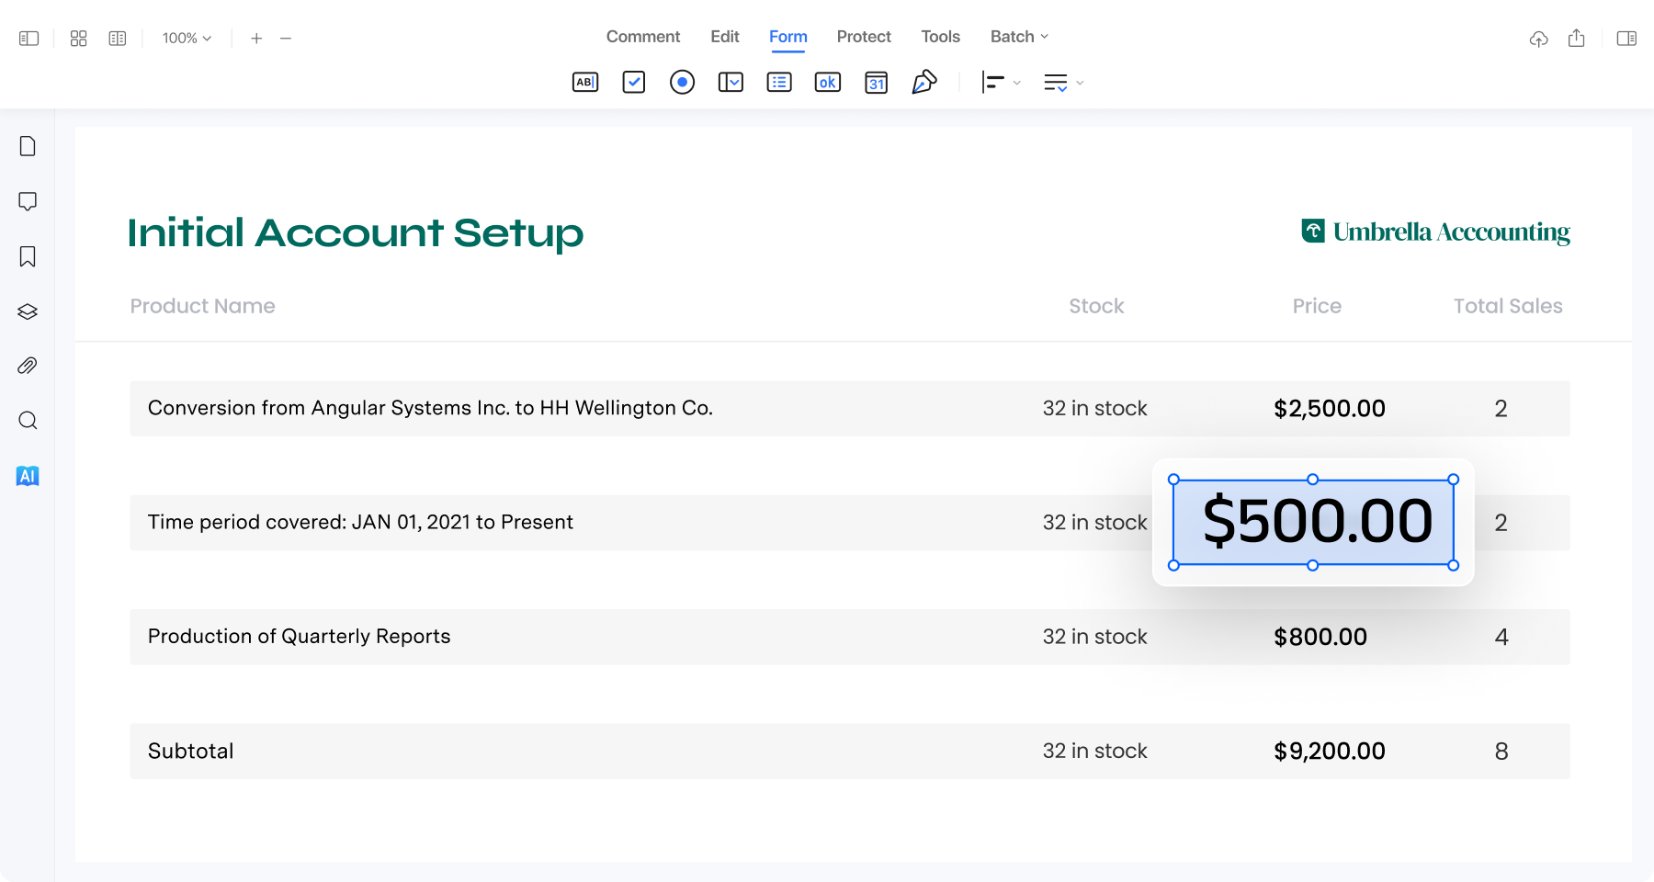The width and height of the screenshot is (1654, 882).
Task: Open the more form options dropdown
Action: [1063, 83]
